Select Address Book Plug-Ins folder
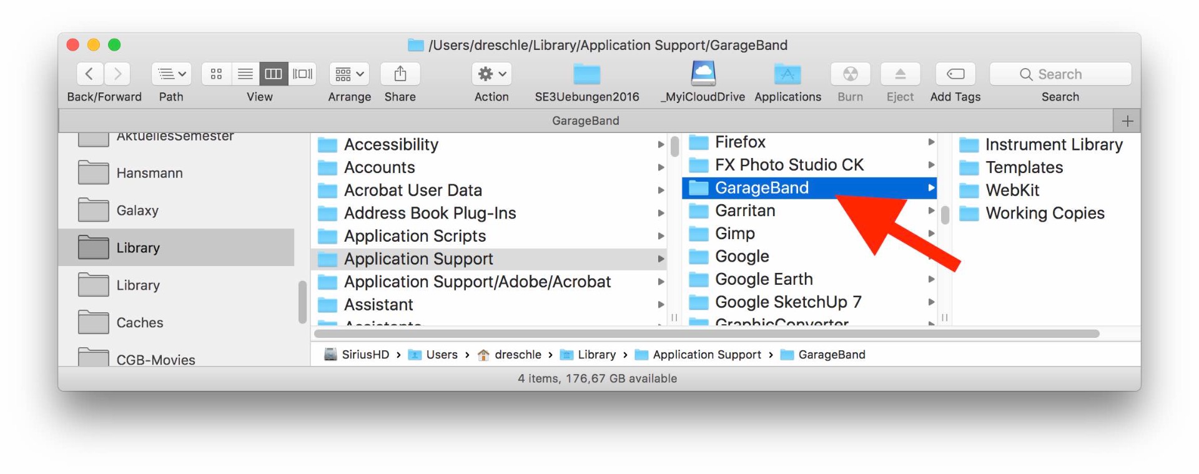 (x=488, y=213)
